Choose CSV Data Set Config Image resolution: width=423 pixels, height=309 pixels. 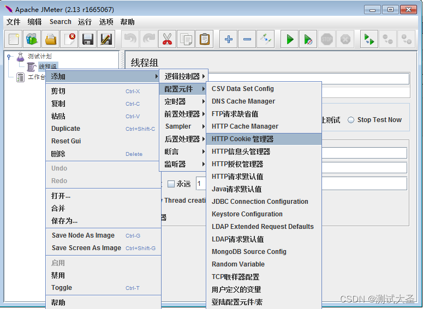click(264, 89)
